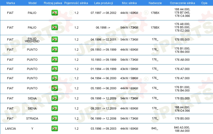This screenshot has height=134, width=213.
Task: Click 178_ body cell in STRADA row
Action: (155, 118)
